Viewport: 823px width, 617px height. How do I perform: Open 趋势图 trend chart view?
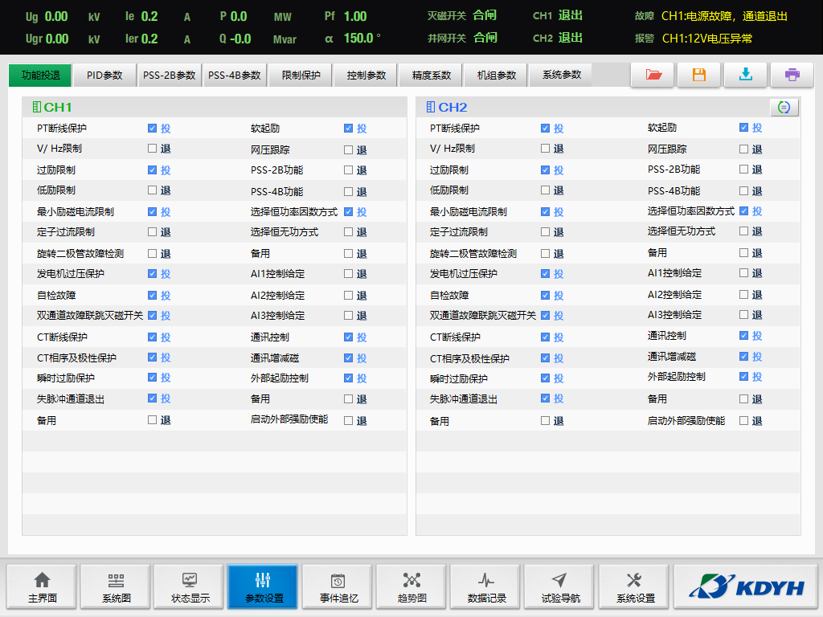(x=411, y=588)
